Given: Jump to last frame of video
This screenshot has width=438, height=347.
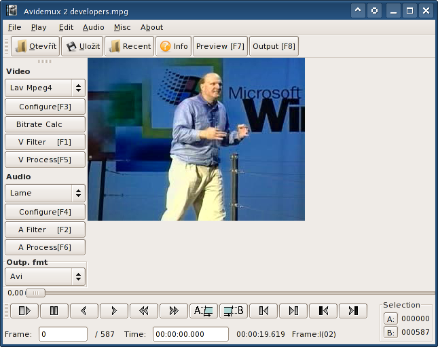Looking at the screenshot, I should point(353,311).
